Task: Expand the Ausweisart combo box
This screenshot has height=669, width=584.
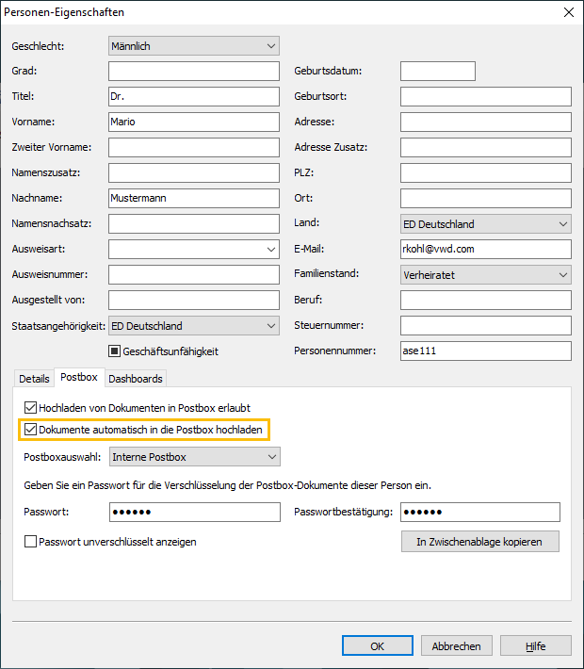Action: (x=194, y=250)
